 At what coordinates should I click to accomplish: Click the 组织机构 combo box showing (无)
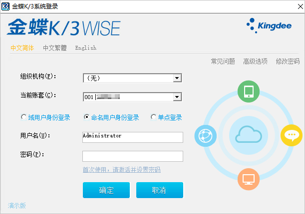132,78
